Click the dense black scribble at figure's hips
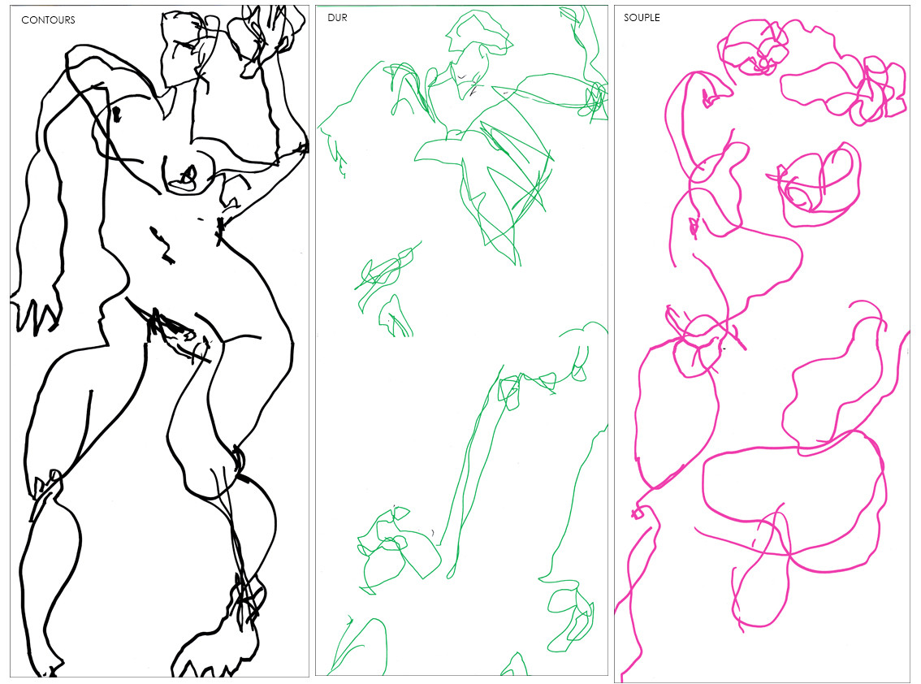921x684 pixels. tap(175, 333)
